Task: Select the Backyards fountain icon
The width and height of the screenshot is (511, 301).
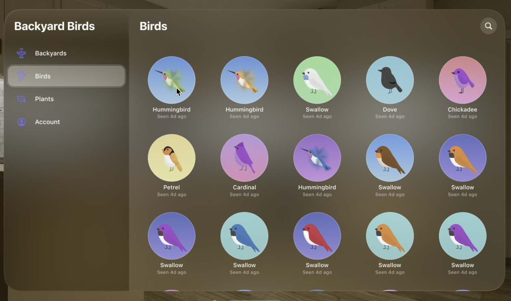Action: pyautogui.click(x=22, y=53)
